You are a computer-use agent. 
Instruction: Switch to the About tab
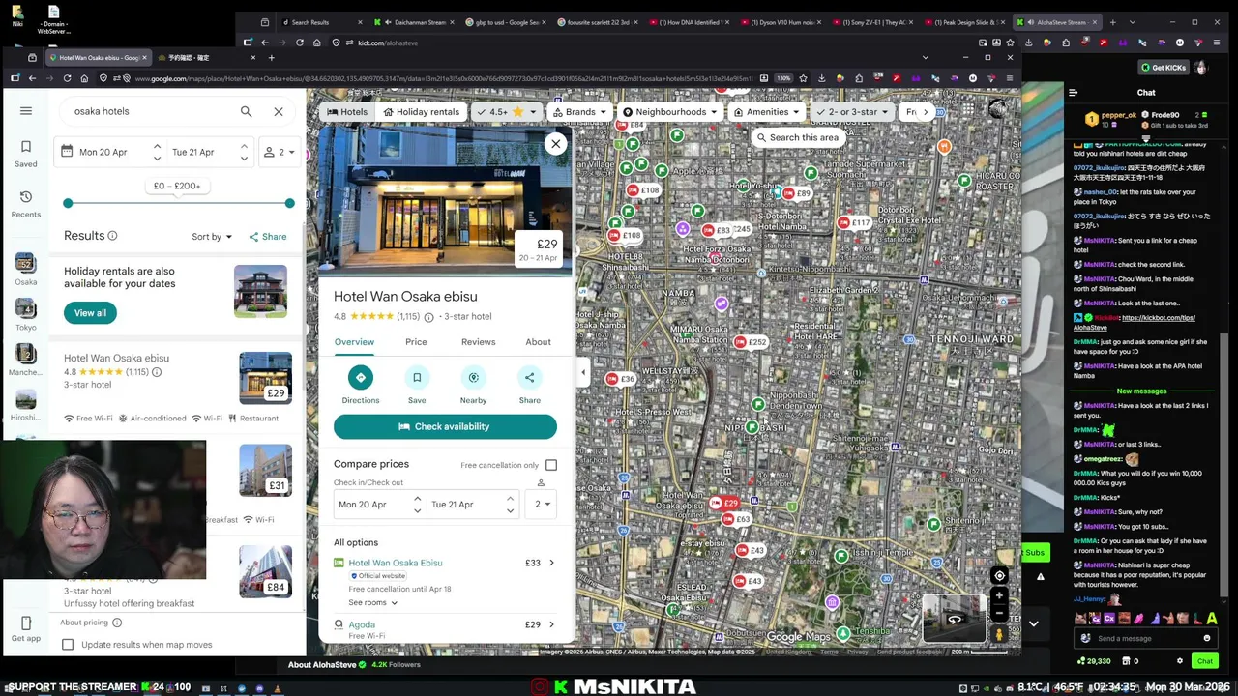point(538,342)
